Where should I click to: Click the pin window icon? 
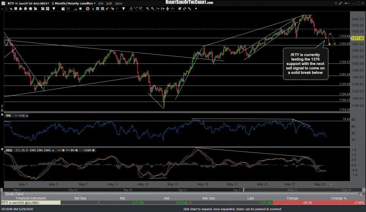coord(345,3)
